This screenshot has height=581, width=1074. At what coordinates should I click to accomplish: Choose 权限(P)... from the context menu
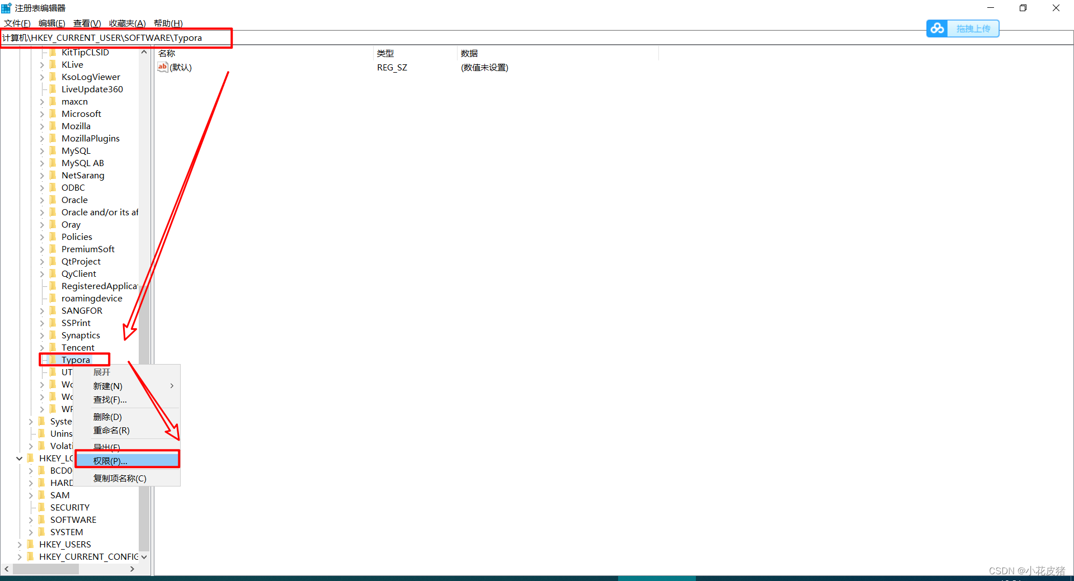[x=128, y=461]
